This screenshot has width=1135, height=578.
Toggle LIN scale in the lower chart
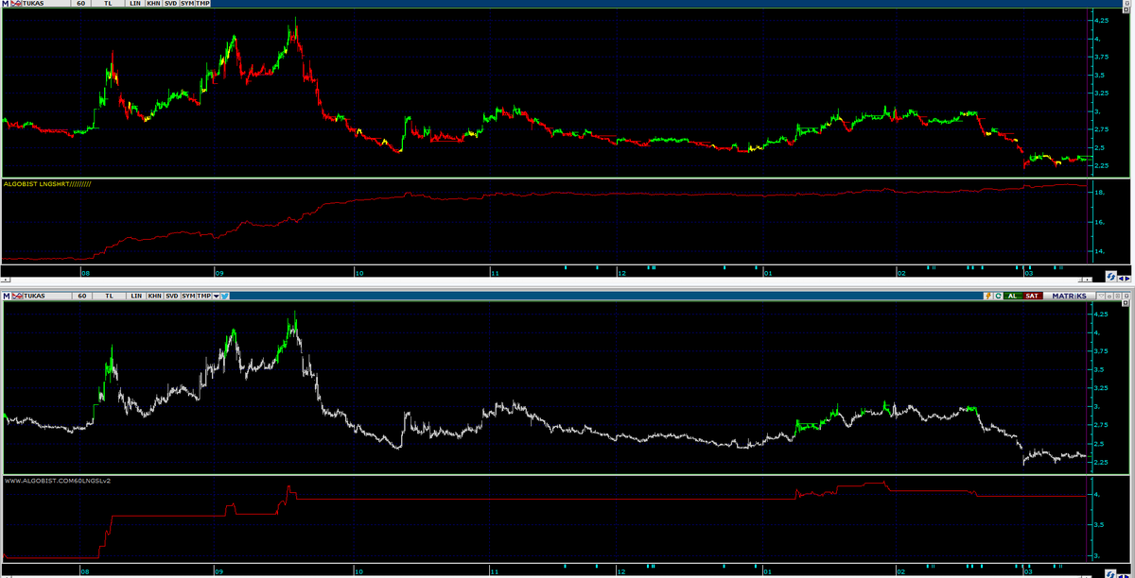(x=136, y=296)
